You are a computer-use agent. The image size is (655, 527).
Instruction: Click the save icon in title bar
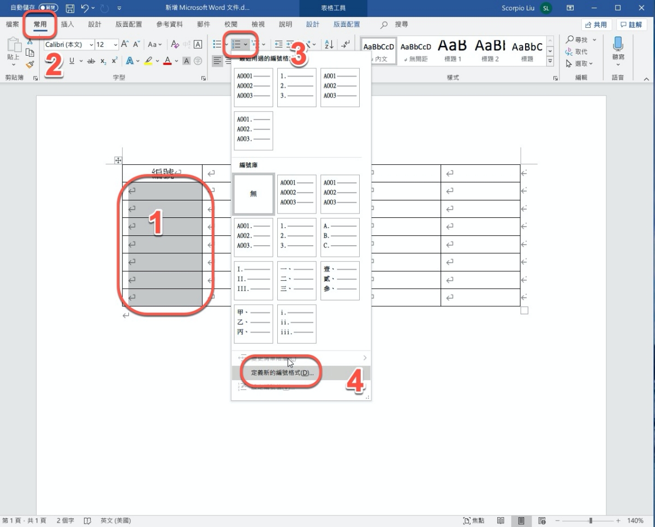pos(70,8)
